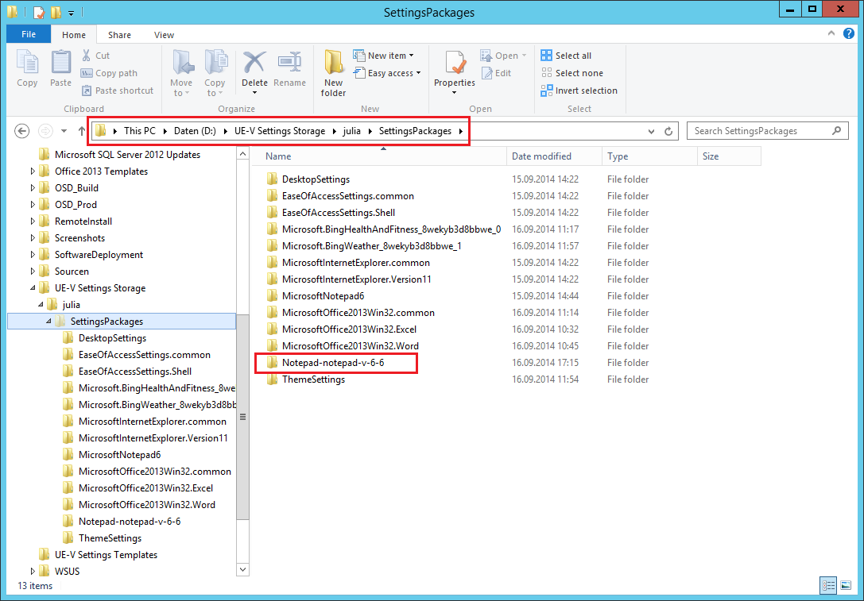Open the Move to command
Screen dimensions: 864x601
pos(181,73)
